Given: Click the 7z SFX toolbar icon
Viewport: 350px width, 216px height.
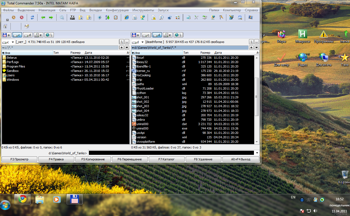Looking at the screenshot, I should pos(73,17).
